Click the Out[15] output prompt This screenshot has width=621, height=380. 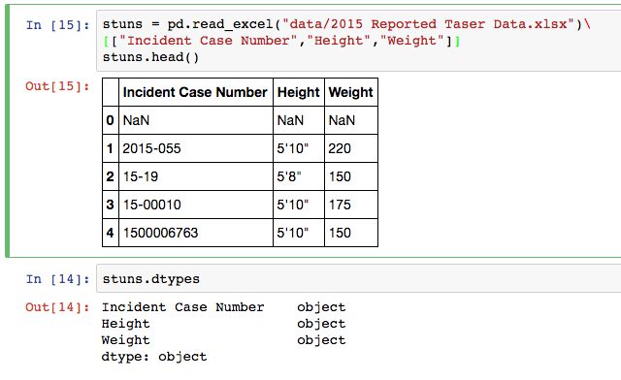(57, 86)
